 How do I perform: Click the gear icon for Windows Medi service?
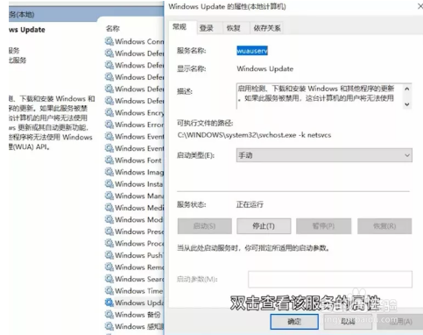point(109,208)
